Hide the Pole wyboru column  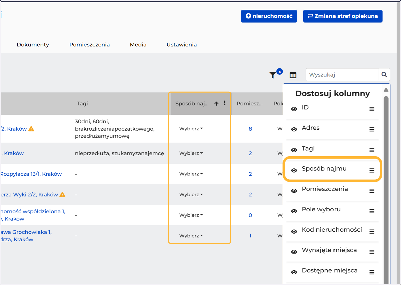[294, 211]
